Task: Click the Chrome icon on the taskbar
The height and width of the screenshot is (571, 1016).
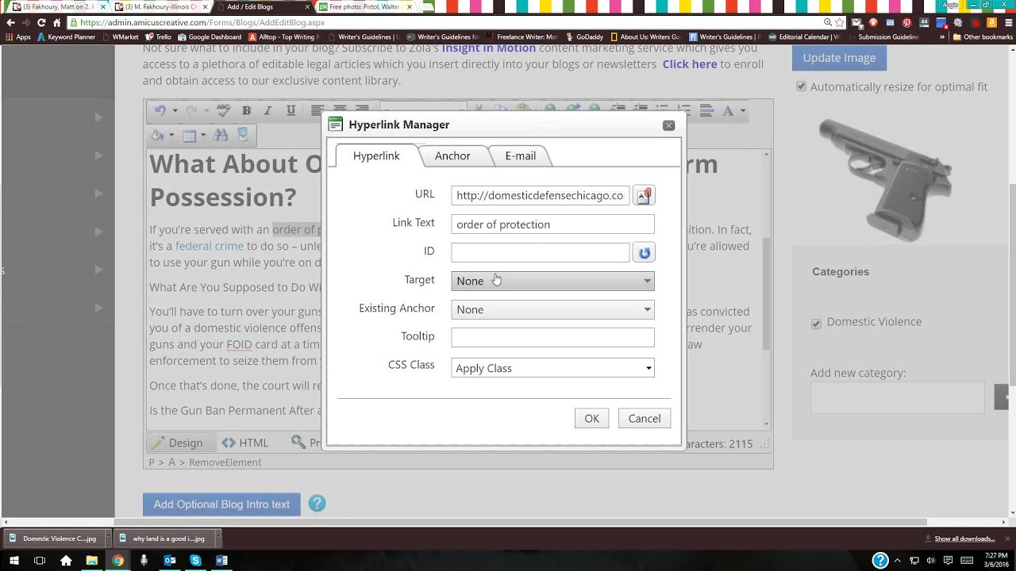Action: click(x=117, y=561)
